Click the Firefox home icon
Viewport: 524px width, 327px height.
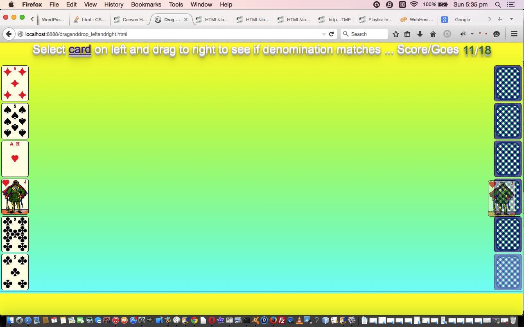tap(433, 34)
